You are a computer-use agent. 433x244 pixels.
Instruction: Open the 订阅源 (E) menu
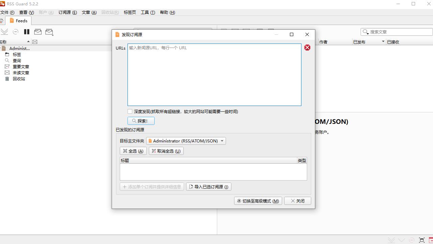tap(68, 12)
